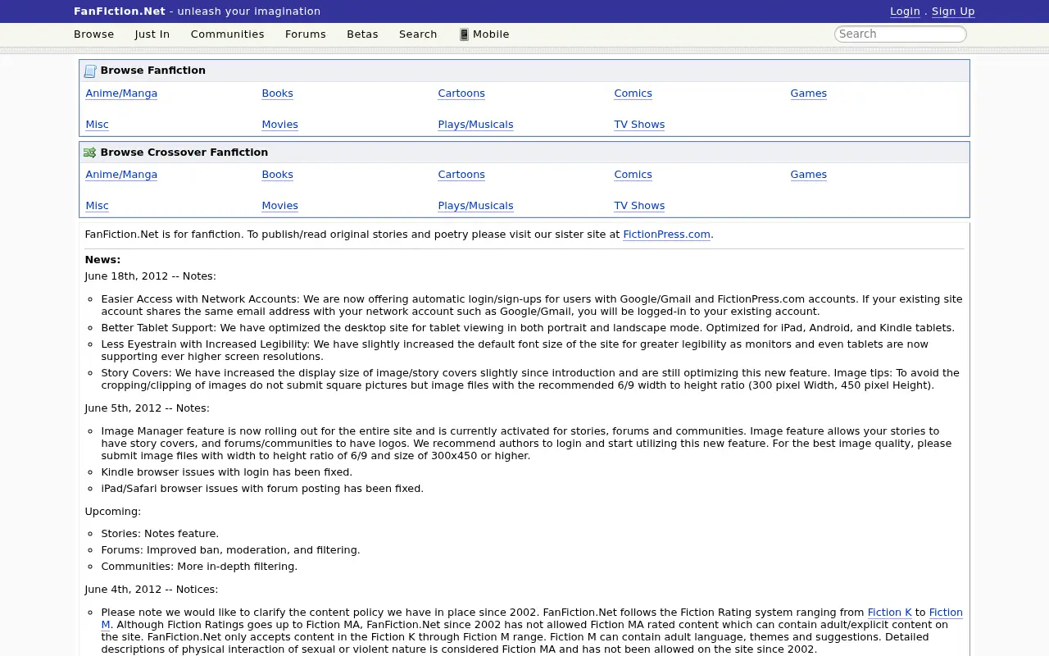Click the Fiction M rating link
Screen dimensions: 1049x656
point(946,613)
